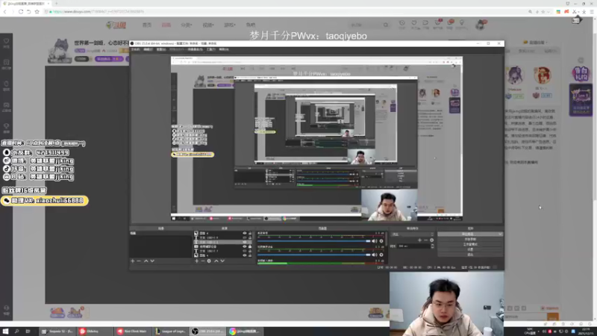Open scene transition type dropdown in OBS
597x336 pixels.
(413, 234)
